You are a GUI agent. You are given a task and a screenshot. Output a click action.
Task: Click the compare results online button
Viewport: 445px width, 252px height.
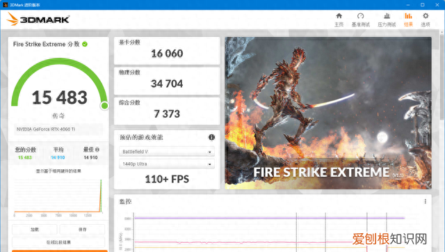(x=58, y=242)
